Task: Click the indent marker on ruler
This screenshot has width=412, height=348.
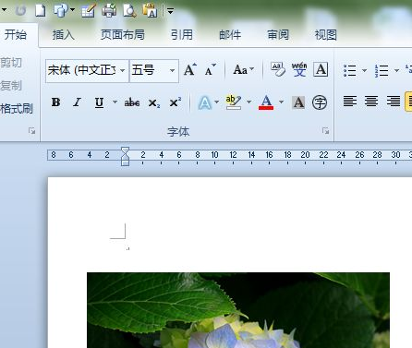Action: (x=125, y=156)
